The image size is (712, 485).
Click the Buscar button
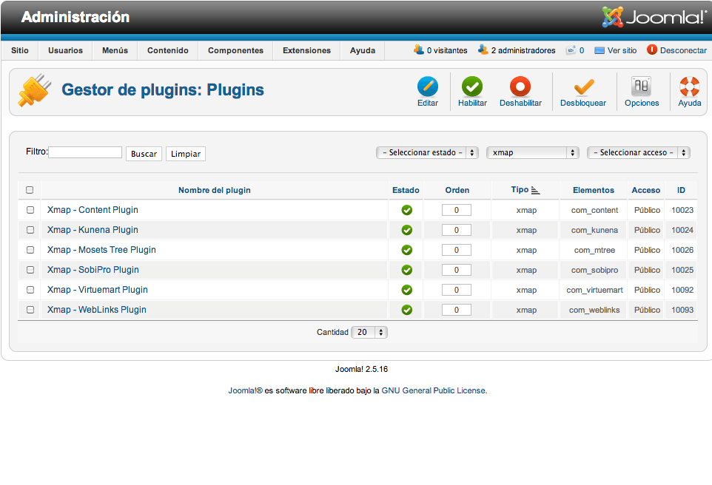pyautogui.click(x=144, y=154)
